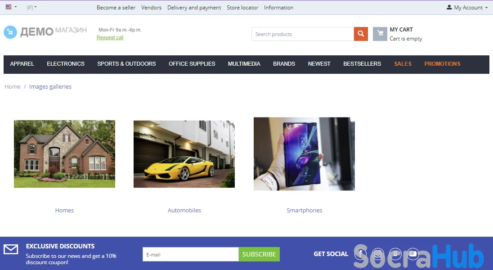The width and height of the screenshot is (493, 270).
Task: Open the Smartphones gallery phone thumbnail
Action: click(x=305, y=154)
